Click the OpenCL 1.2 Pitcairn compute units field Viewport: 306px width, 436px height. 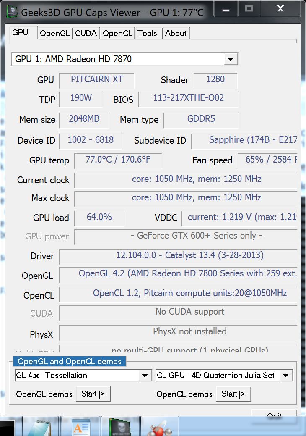[x=179, y=294]
